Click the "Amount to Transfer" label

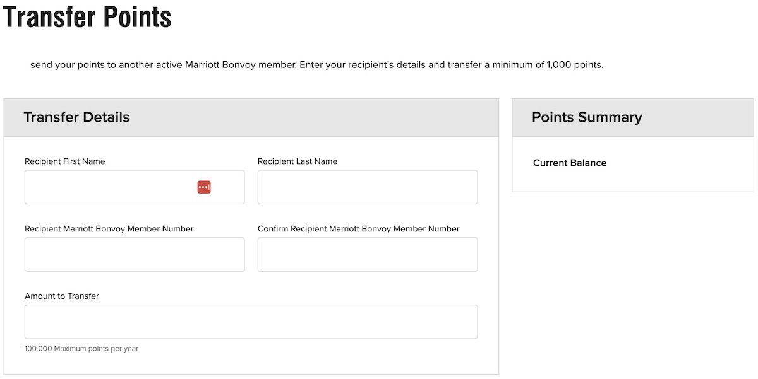pos(62,296)
